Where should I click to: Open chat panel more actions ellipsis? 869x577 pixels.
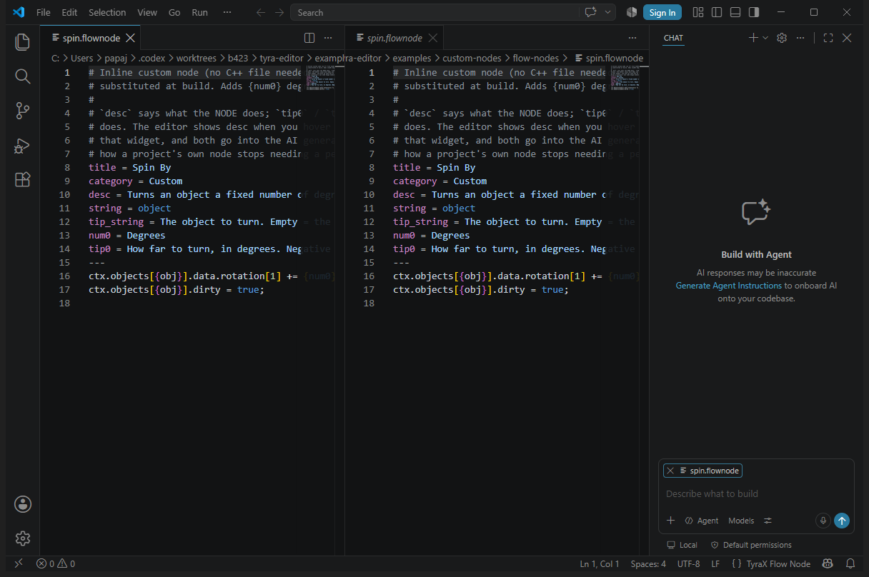(800, 38)
